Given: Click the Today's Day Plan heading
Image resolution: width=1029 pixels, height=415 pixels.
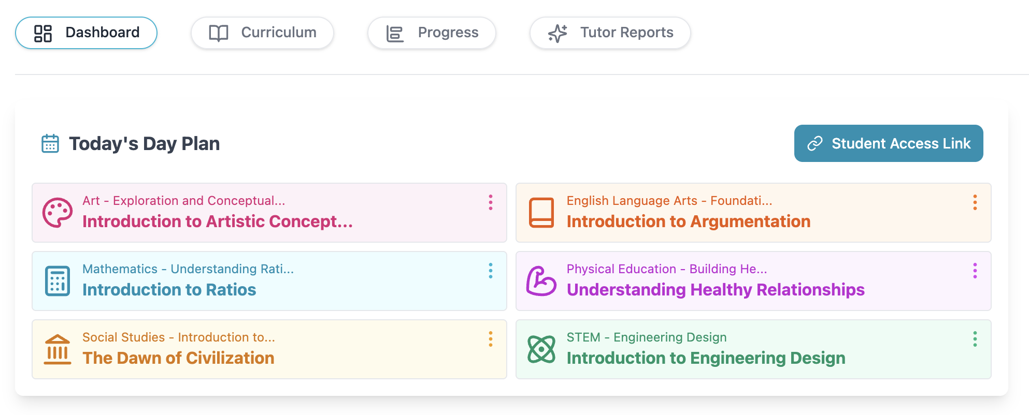Looking at the screenshot, I should pyautogui.click(x=145, y=143).
